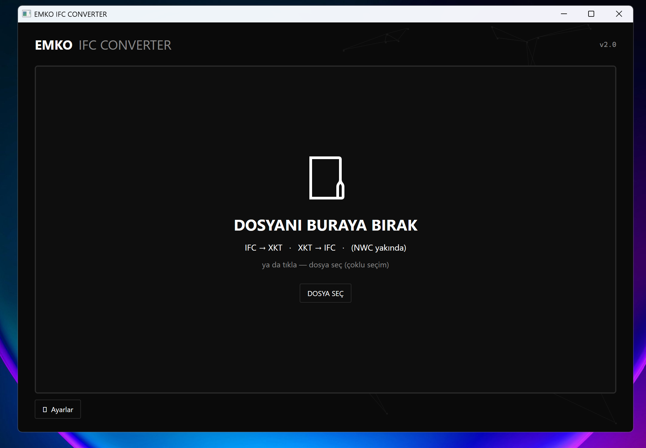Viewport: 646px width, 448px height.
Task: Click the DOSYA SEÇ button
Action: tap(325, 293)
